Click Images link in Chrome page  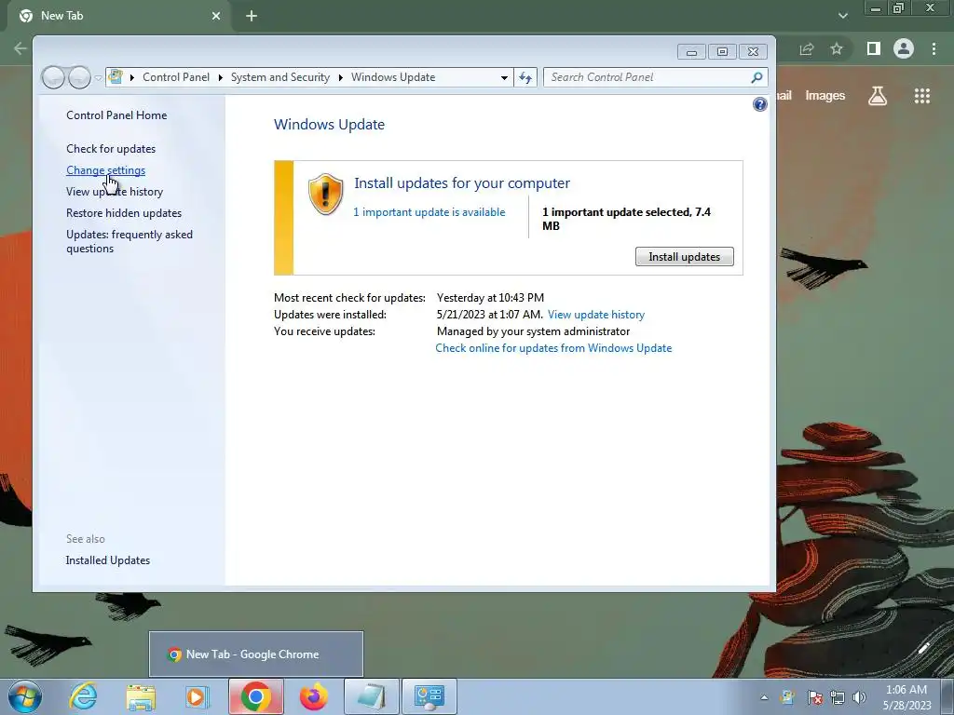825,96
